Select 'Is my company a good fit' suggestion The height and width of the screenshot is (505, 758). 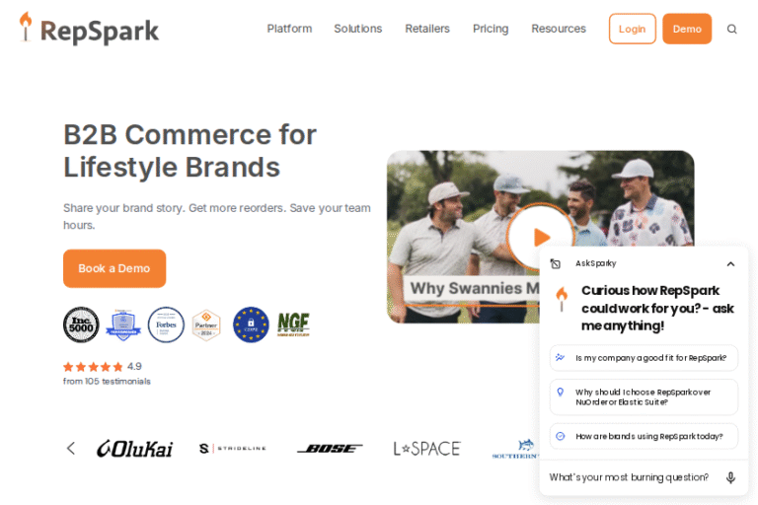[x=644, y=358]
